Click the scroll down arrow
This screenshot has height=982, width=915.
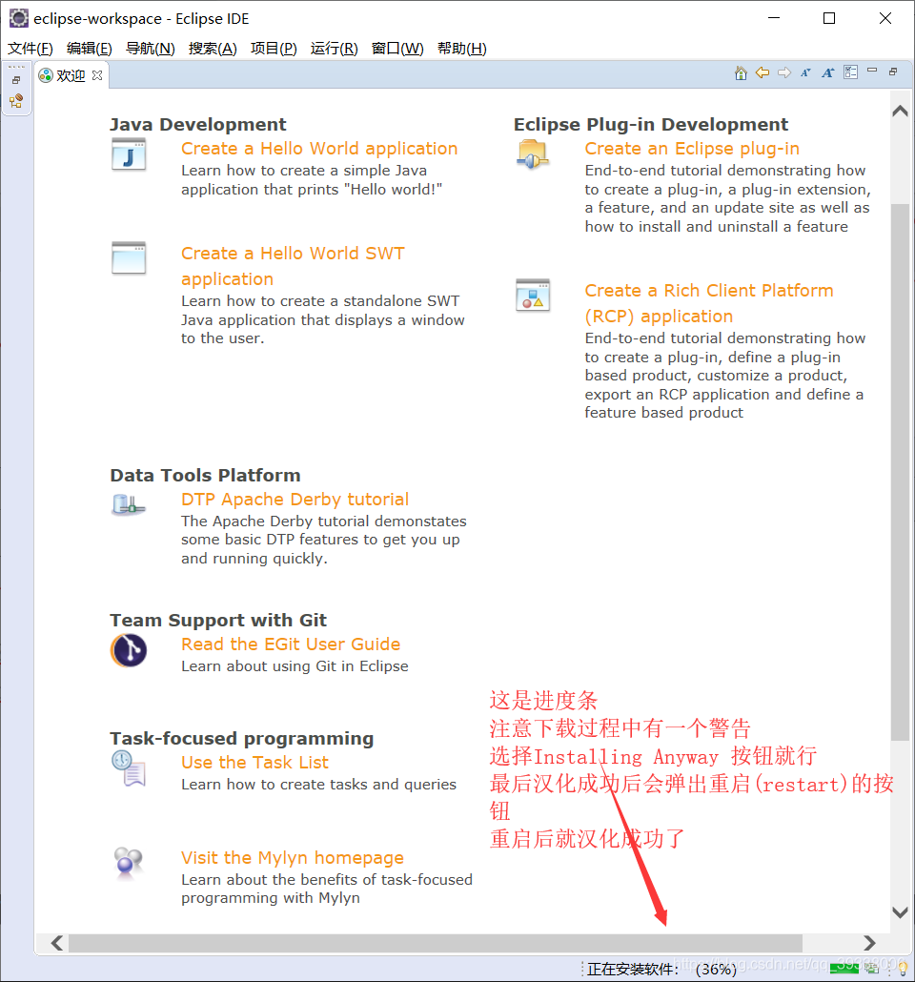(900, 912)
